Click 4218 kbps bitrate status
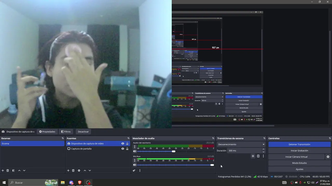332x186 pixels. (261, 177)
